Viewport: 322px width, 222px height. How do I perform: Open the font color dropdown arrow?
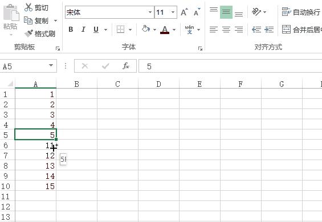[174, 30]
